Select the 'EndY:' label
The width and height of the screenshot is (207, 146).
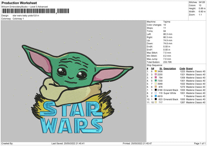coord(150,50)
